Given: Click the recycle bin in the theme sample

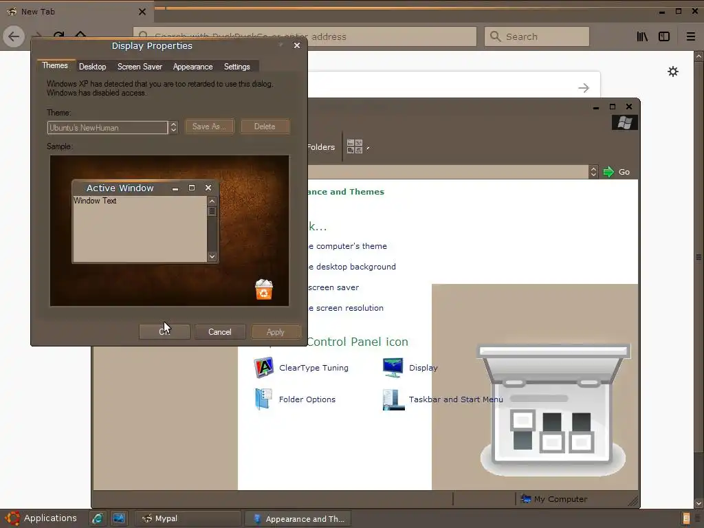Looking at the screenshot, I should click(x=264, y=289).
